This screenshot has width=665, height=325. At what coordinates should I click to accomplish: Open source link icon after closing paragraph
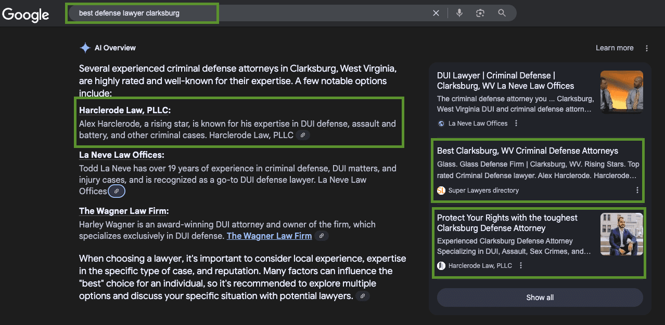(363, 296)
